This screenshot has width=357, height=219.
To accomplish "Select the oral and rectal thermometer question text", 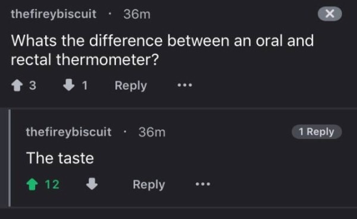I will [x=162, y=50].
